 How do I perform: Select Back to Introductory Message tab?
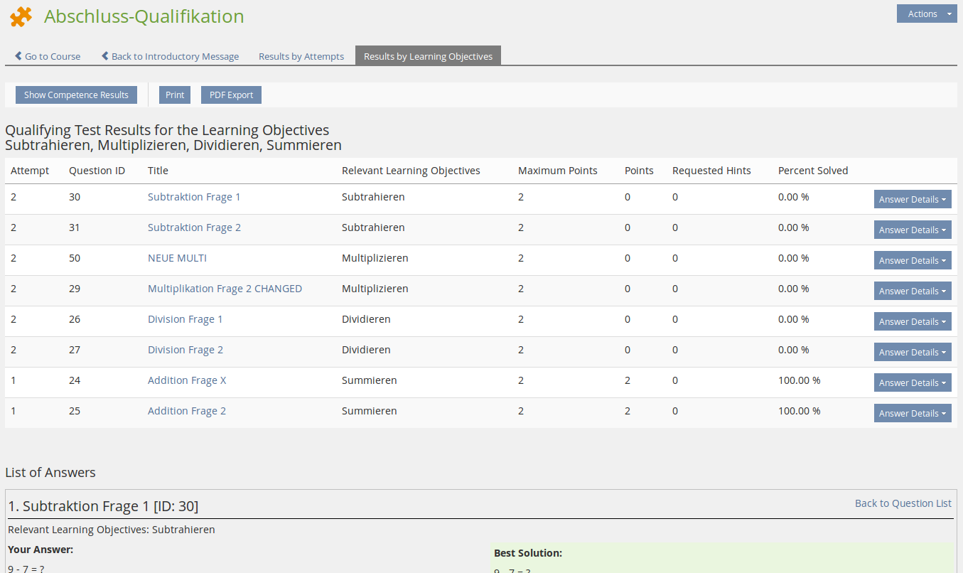(x=170, y=56)
